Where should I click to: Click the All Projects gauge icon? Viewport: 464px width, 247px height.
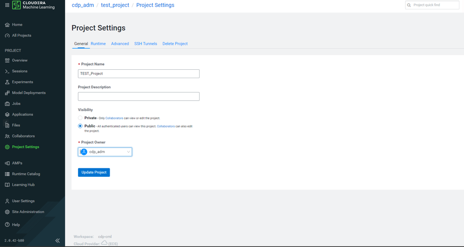[7, 35]
